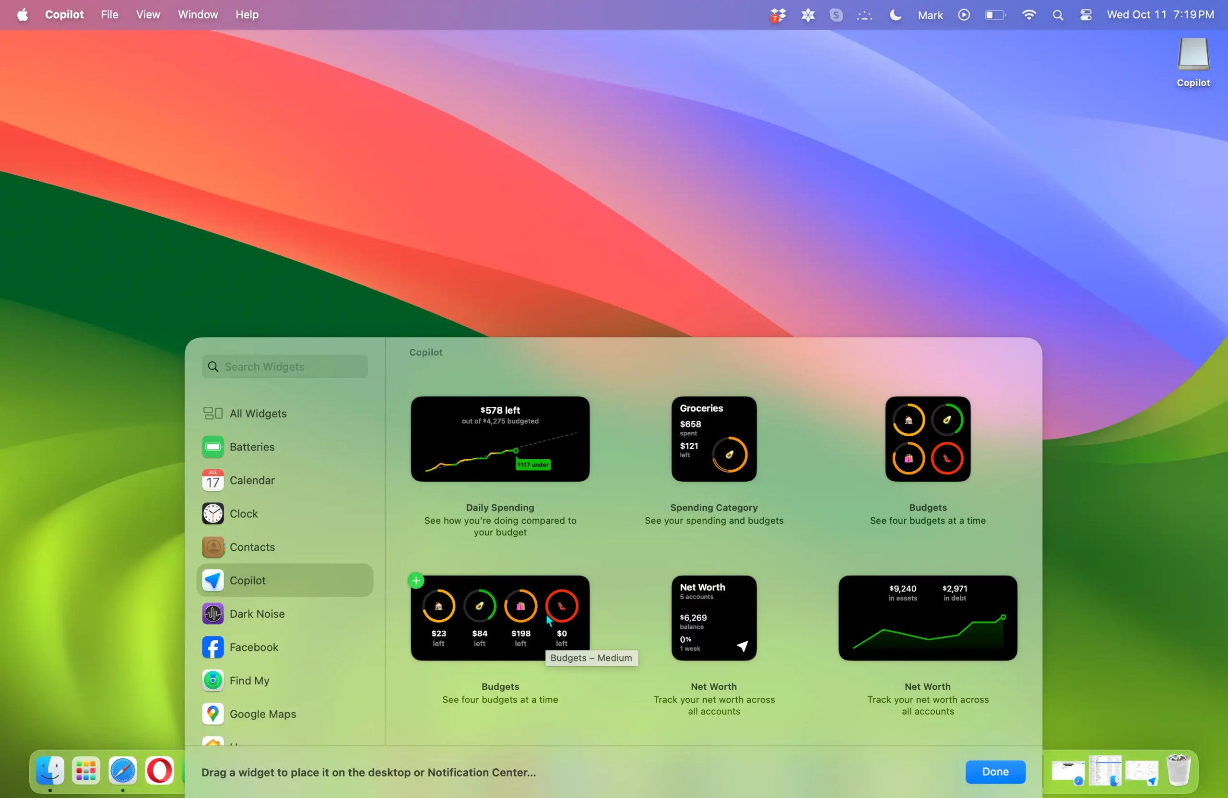Click the Focus moon icon
Image resolution: width=1228 pixels, height=798 pixels.
[x=895, y=15]
